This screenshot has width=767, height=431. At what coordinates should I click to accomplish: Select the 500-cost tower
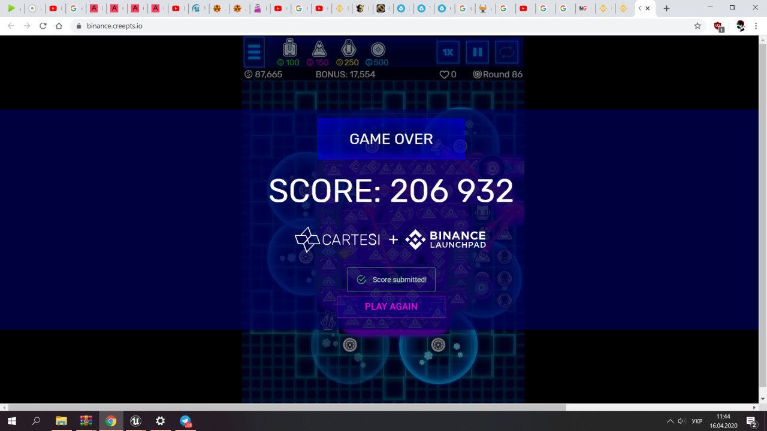[378, 53]
